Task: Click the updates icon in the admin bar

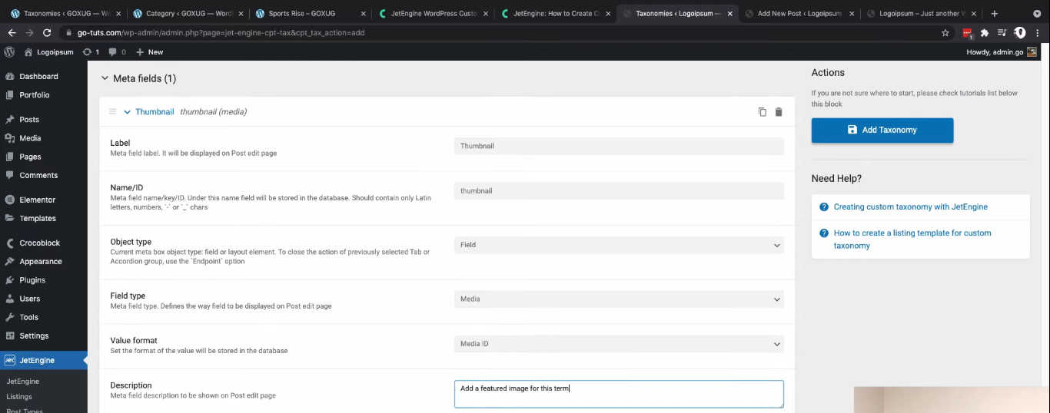Action: [x=91, y=52]
